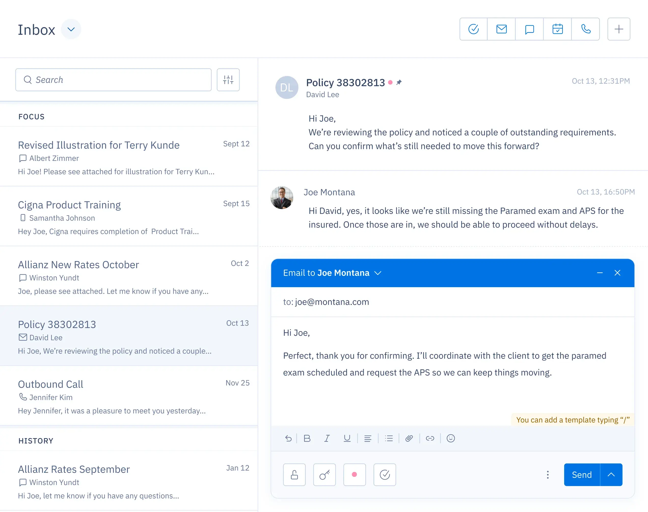The width and height of the screenshot is (648, 512).
Task: Select the chat bubble icon in top toolbar
Action: pyautogui.click(x=529, y=29)
